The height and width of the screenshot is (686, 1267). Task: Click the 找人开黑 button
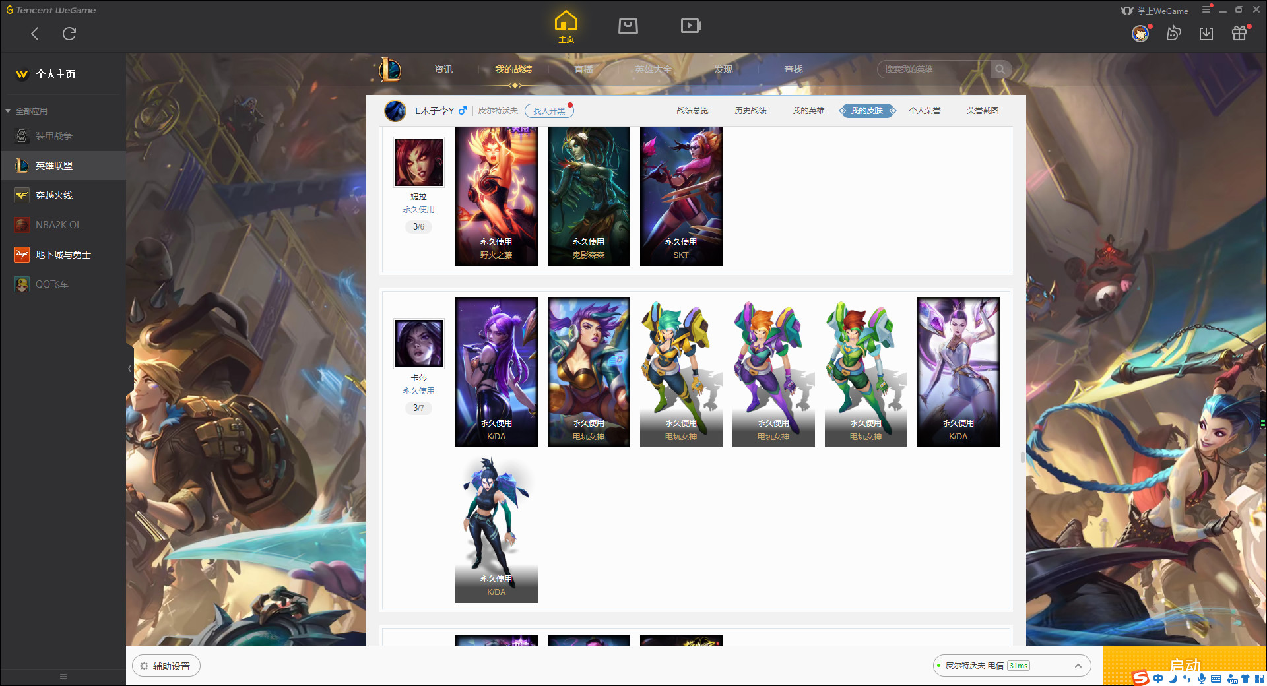pyautogui.click(x=549, y=111)
